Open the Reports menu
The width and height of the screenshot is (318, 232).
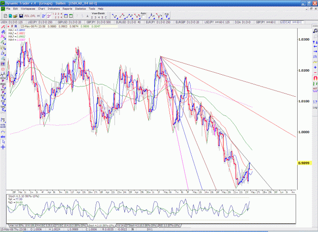point(67,9)
